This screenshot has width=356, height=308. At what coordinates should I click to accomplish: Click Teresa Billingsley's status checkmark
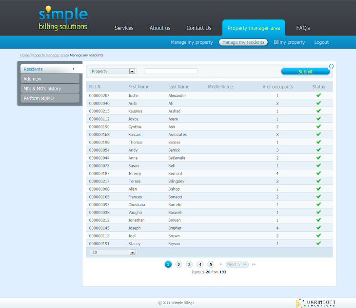(318, 181)
